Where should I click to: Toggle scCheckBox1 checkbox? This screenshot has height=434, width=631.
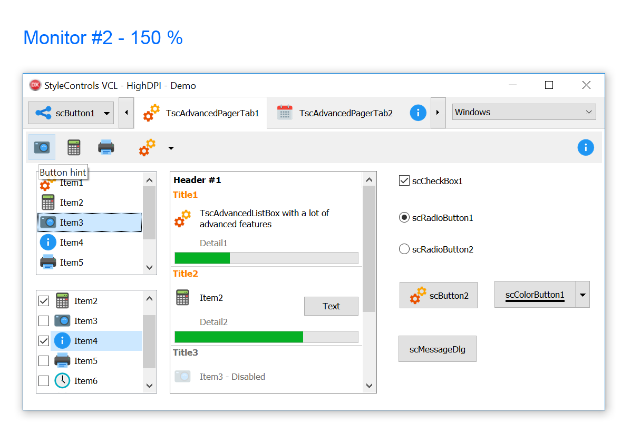click(404, 180)
